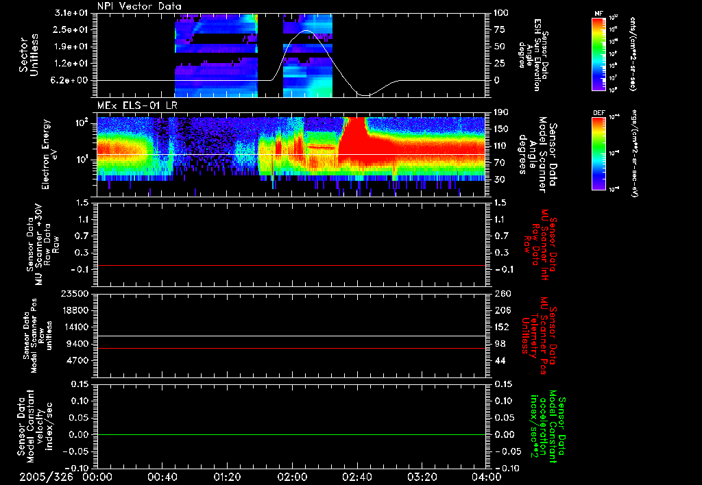
Task: Select the "MEx ELS-01 LR" panel title
Action: 137,105
